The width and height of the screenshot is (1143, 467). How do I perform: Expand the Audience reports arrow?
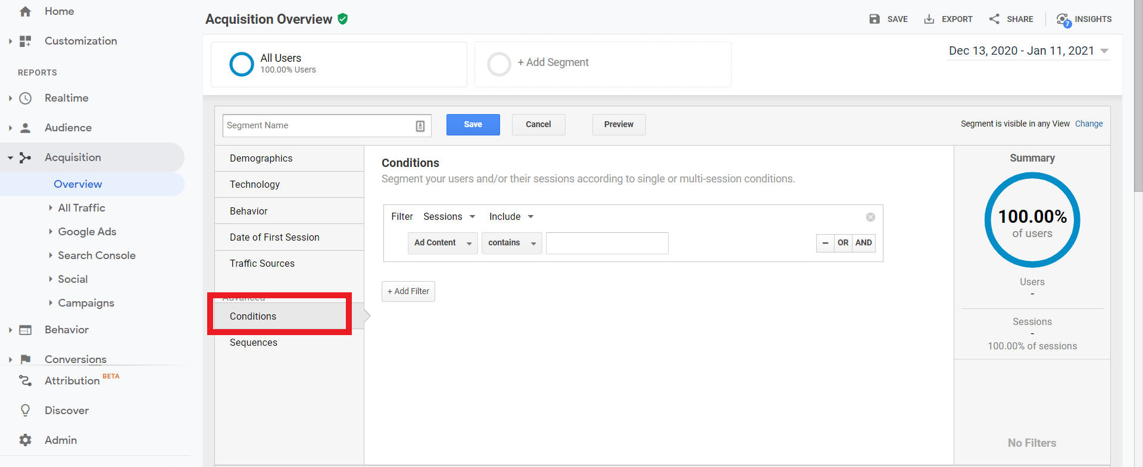(x=10, y=128)
